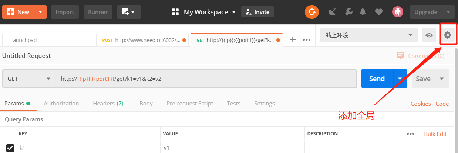
Task: Open the 线上环境 environment dropdown
Action: coord(369,35)
